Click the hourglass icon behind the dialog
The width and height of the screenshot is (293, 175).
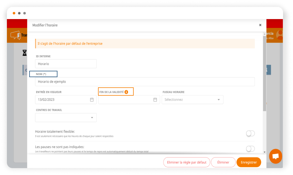tap(25, 53)
